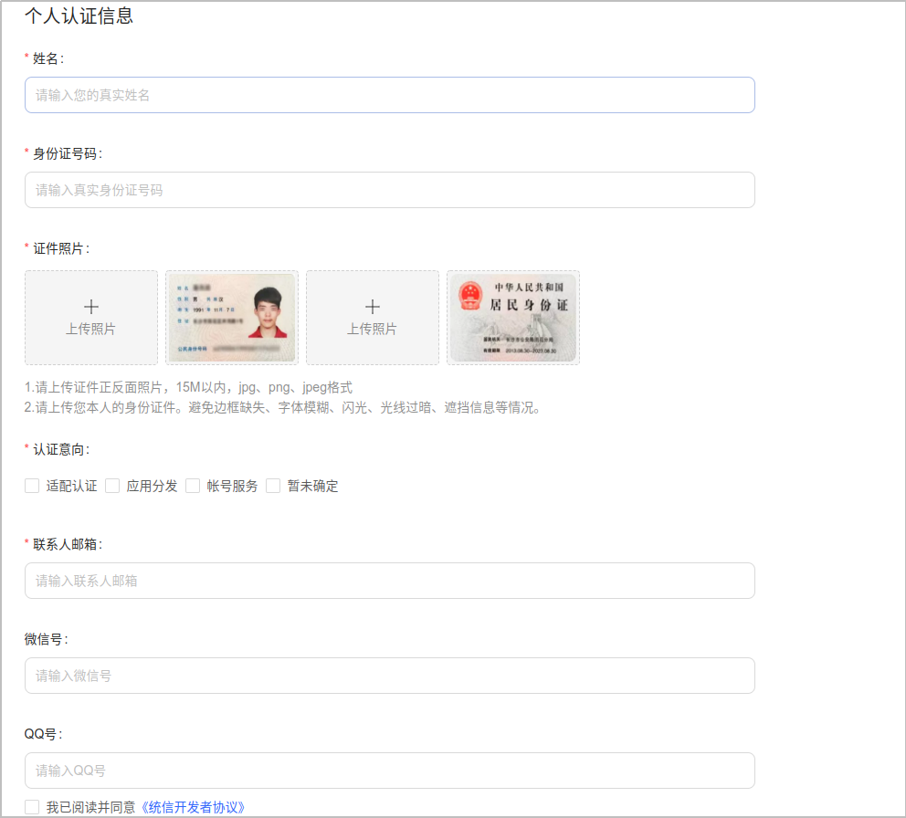This screenshot has width=906, height=818.
Task: Click the 身份证号码 input field
Action: (x=389, y=190)
